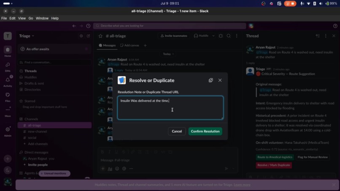This screenshot has width=340, height=191.
Task: Focus the Resolution Note text area
Action: pyautogui.click(x=170, y=108)
